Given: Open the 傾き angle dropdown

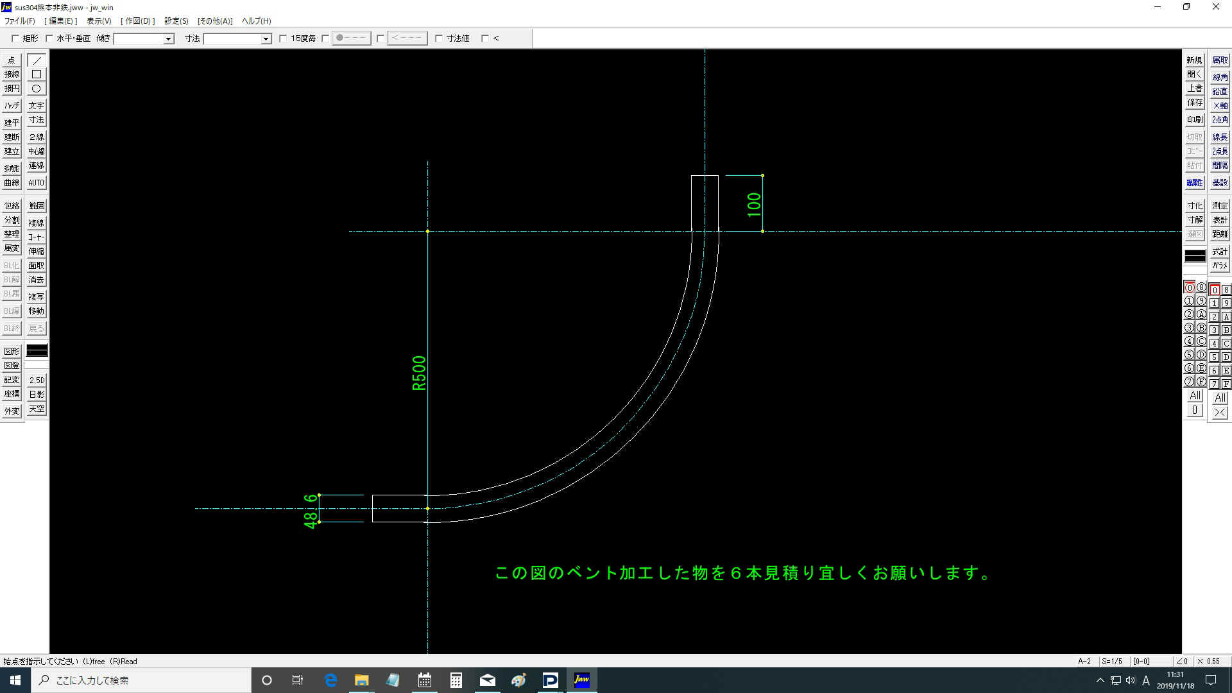Looking at the screenshot, I should 168,39.
